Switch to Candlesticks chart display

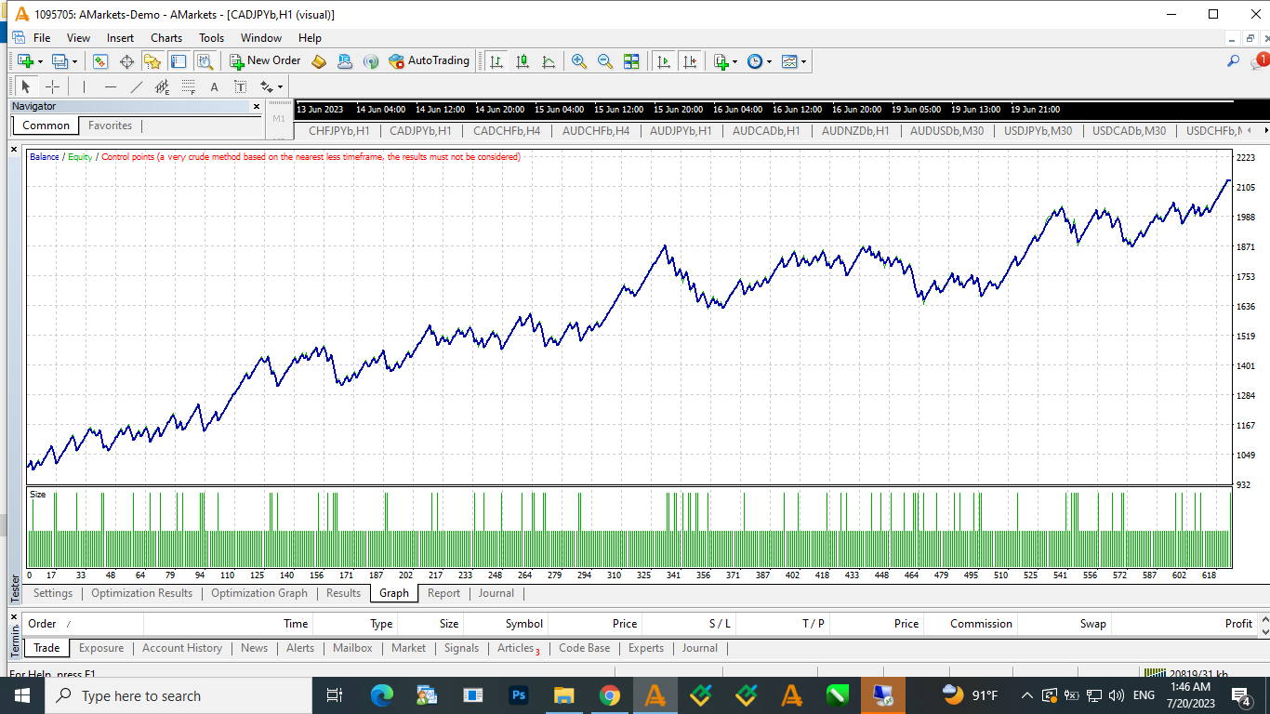click(x=523, y=61)
